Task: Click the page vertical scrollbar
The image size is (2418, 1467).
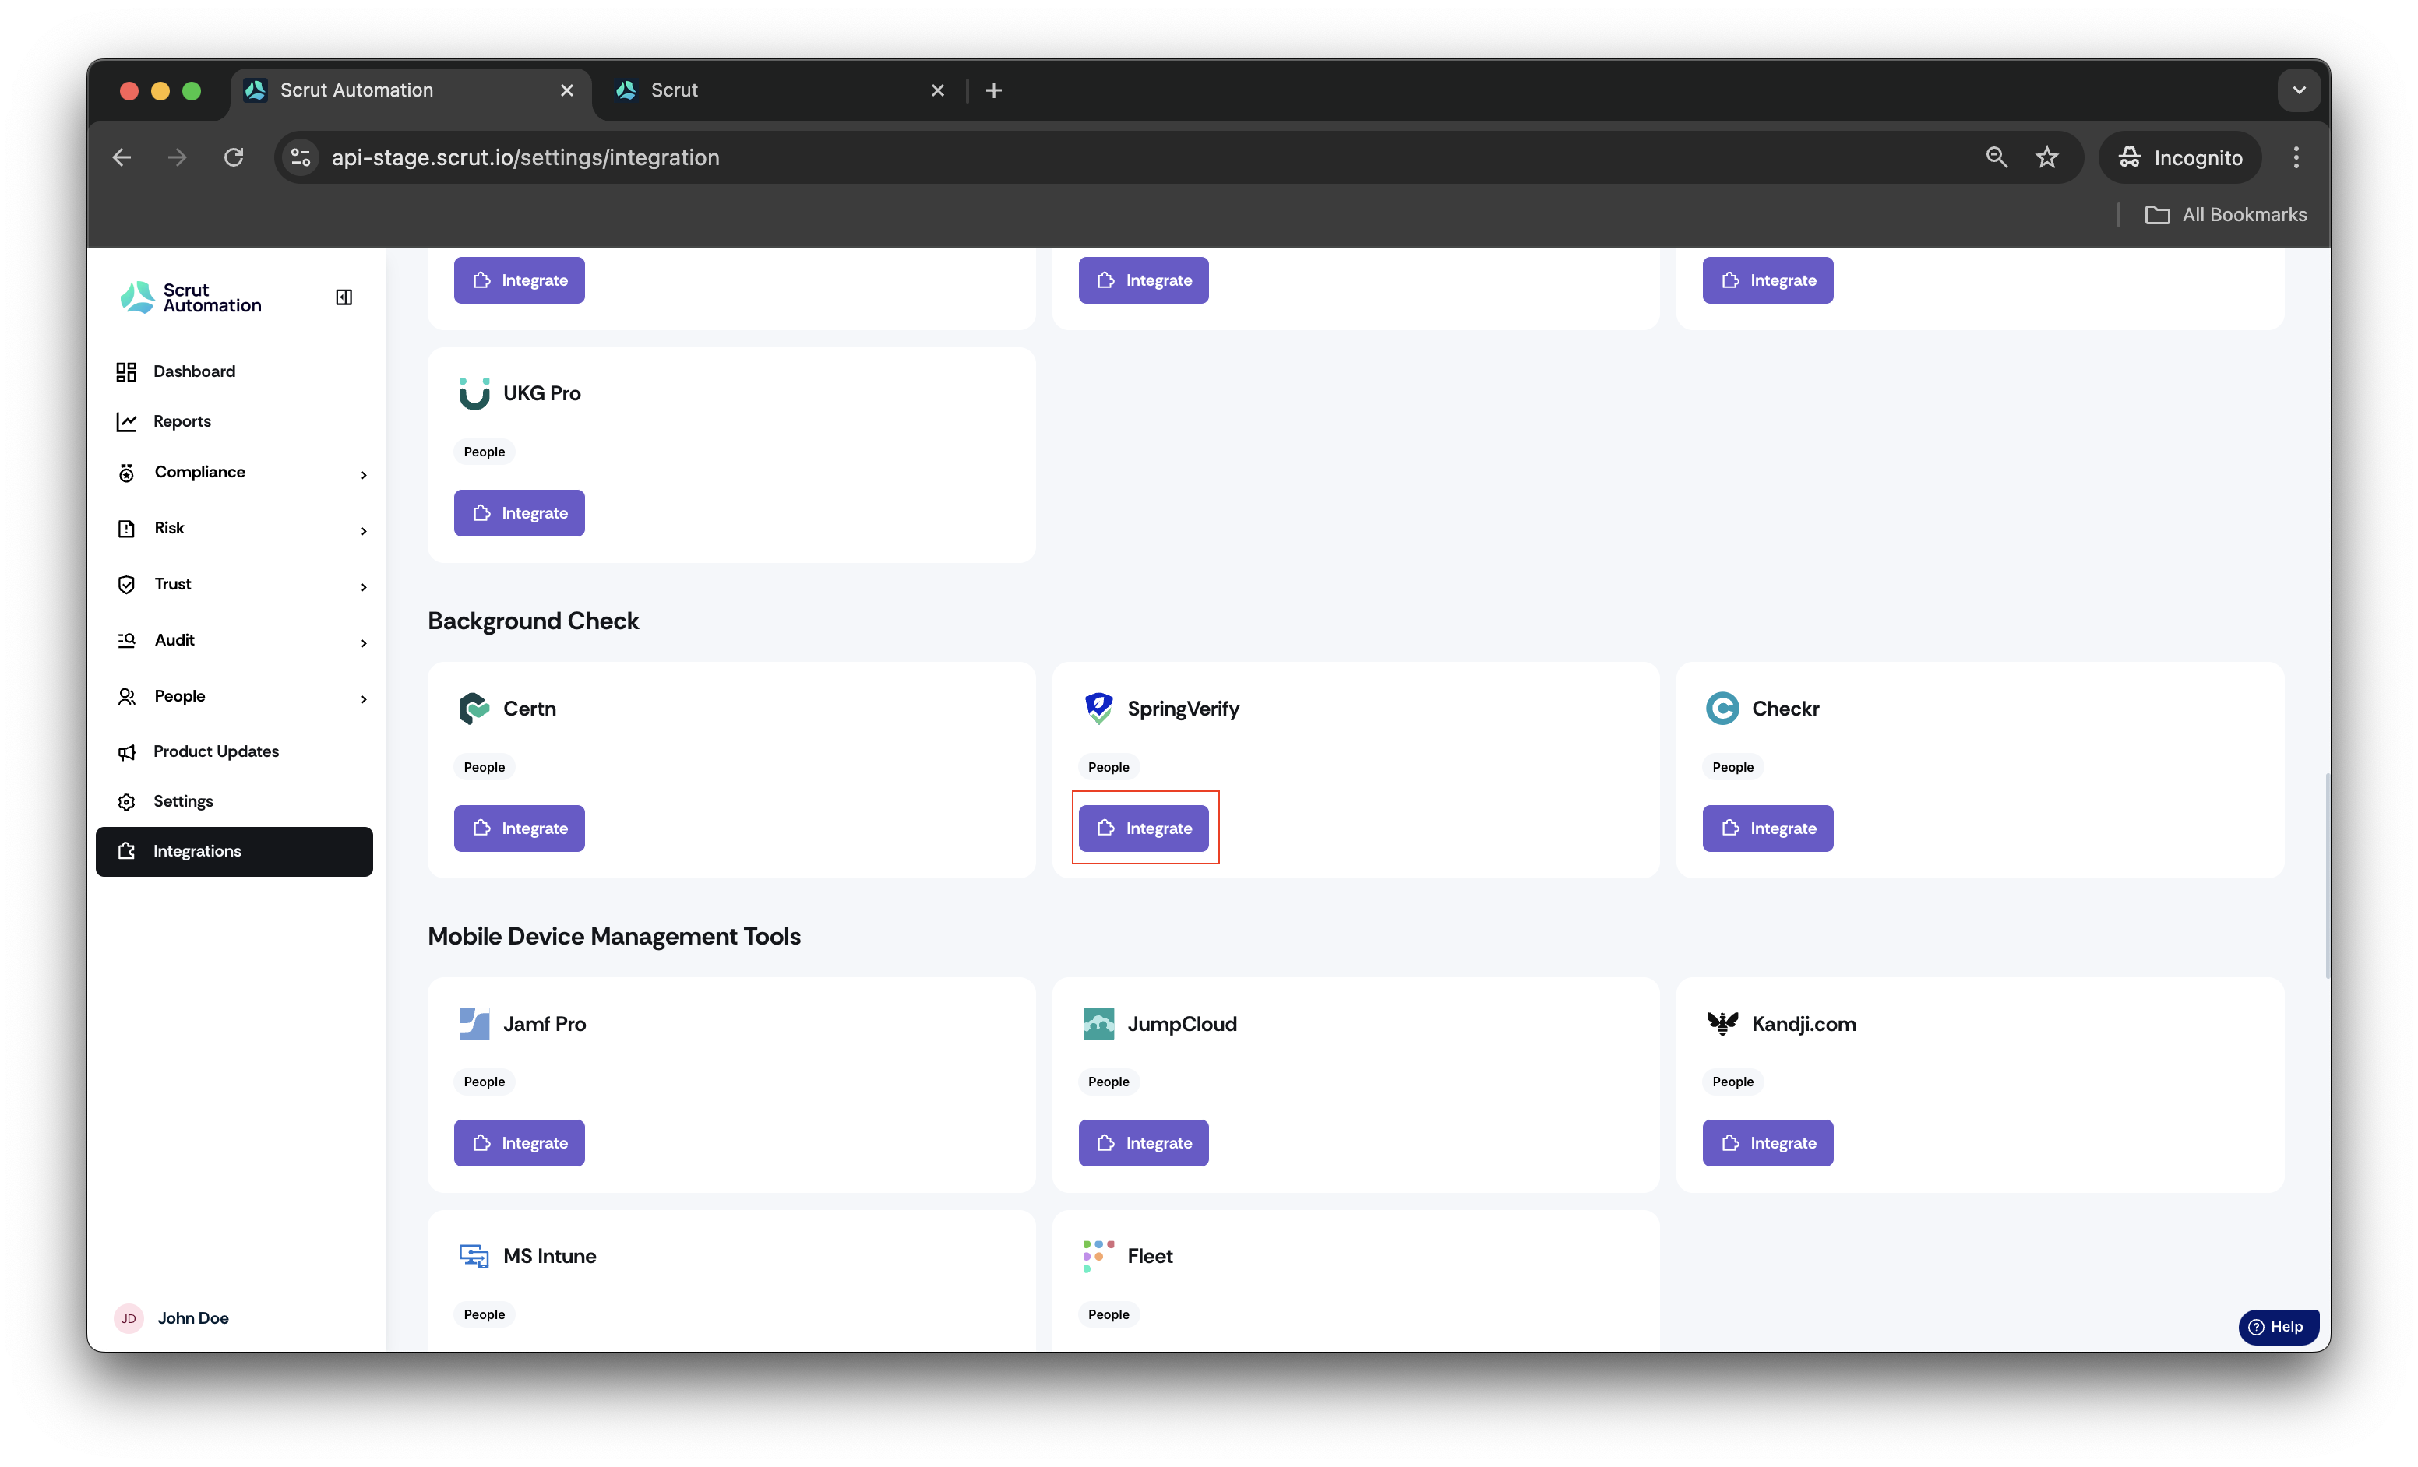Action: click(2326, 874)
